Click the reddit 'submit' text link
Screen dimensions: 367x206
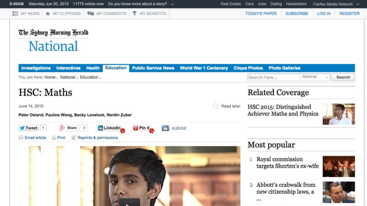pyautogui.click(x=179, y=128)
